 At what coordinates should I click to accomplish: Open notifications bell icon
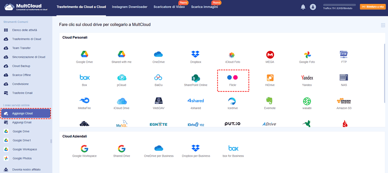[303, 7]
